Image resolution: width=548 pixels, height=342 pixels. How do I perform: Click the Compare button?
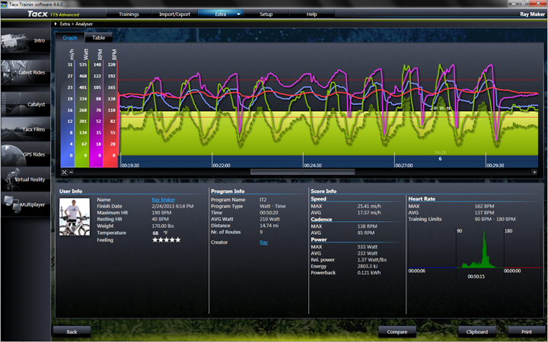coord(397,331)
